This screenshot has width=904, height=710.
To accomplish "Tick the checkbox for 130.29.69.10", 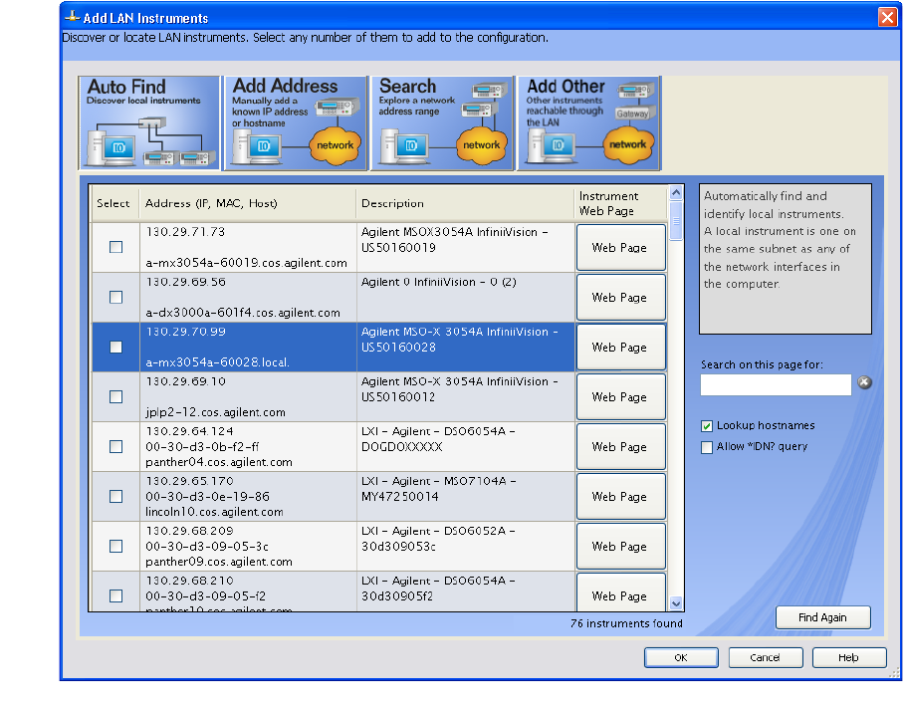I will (x=115, y=396).
